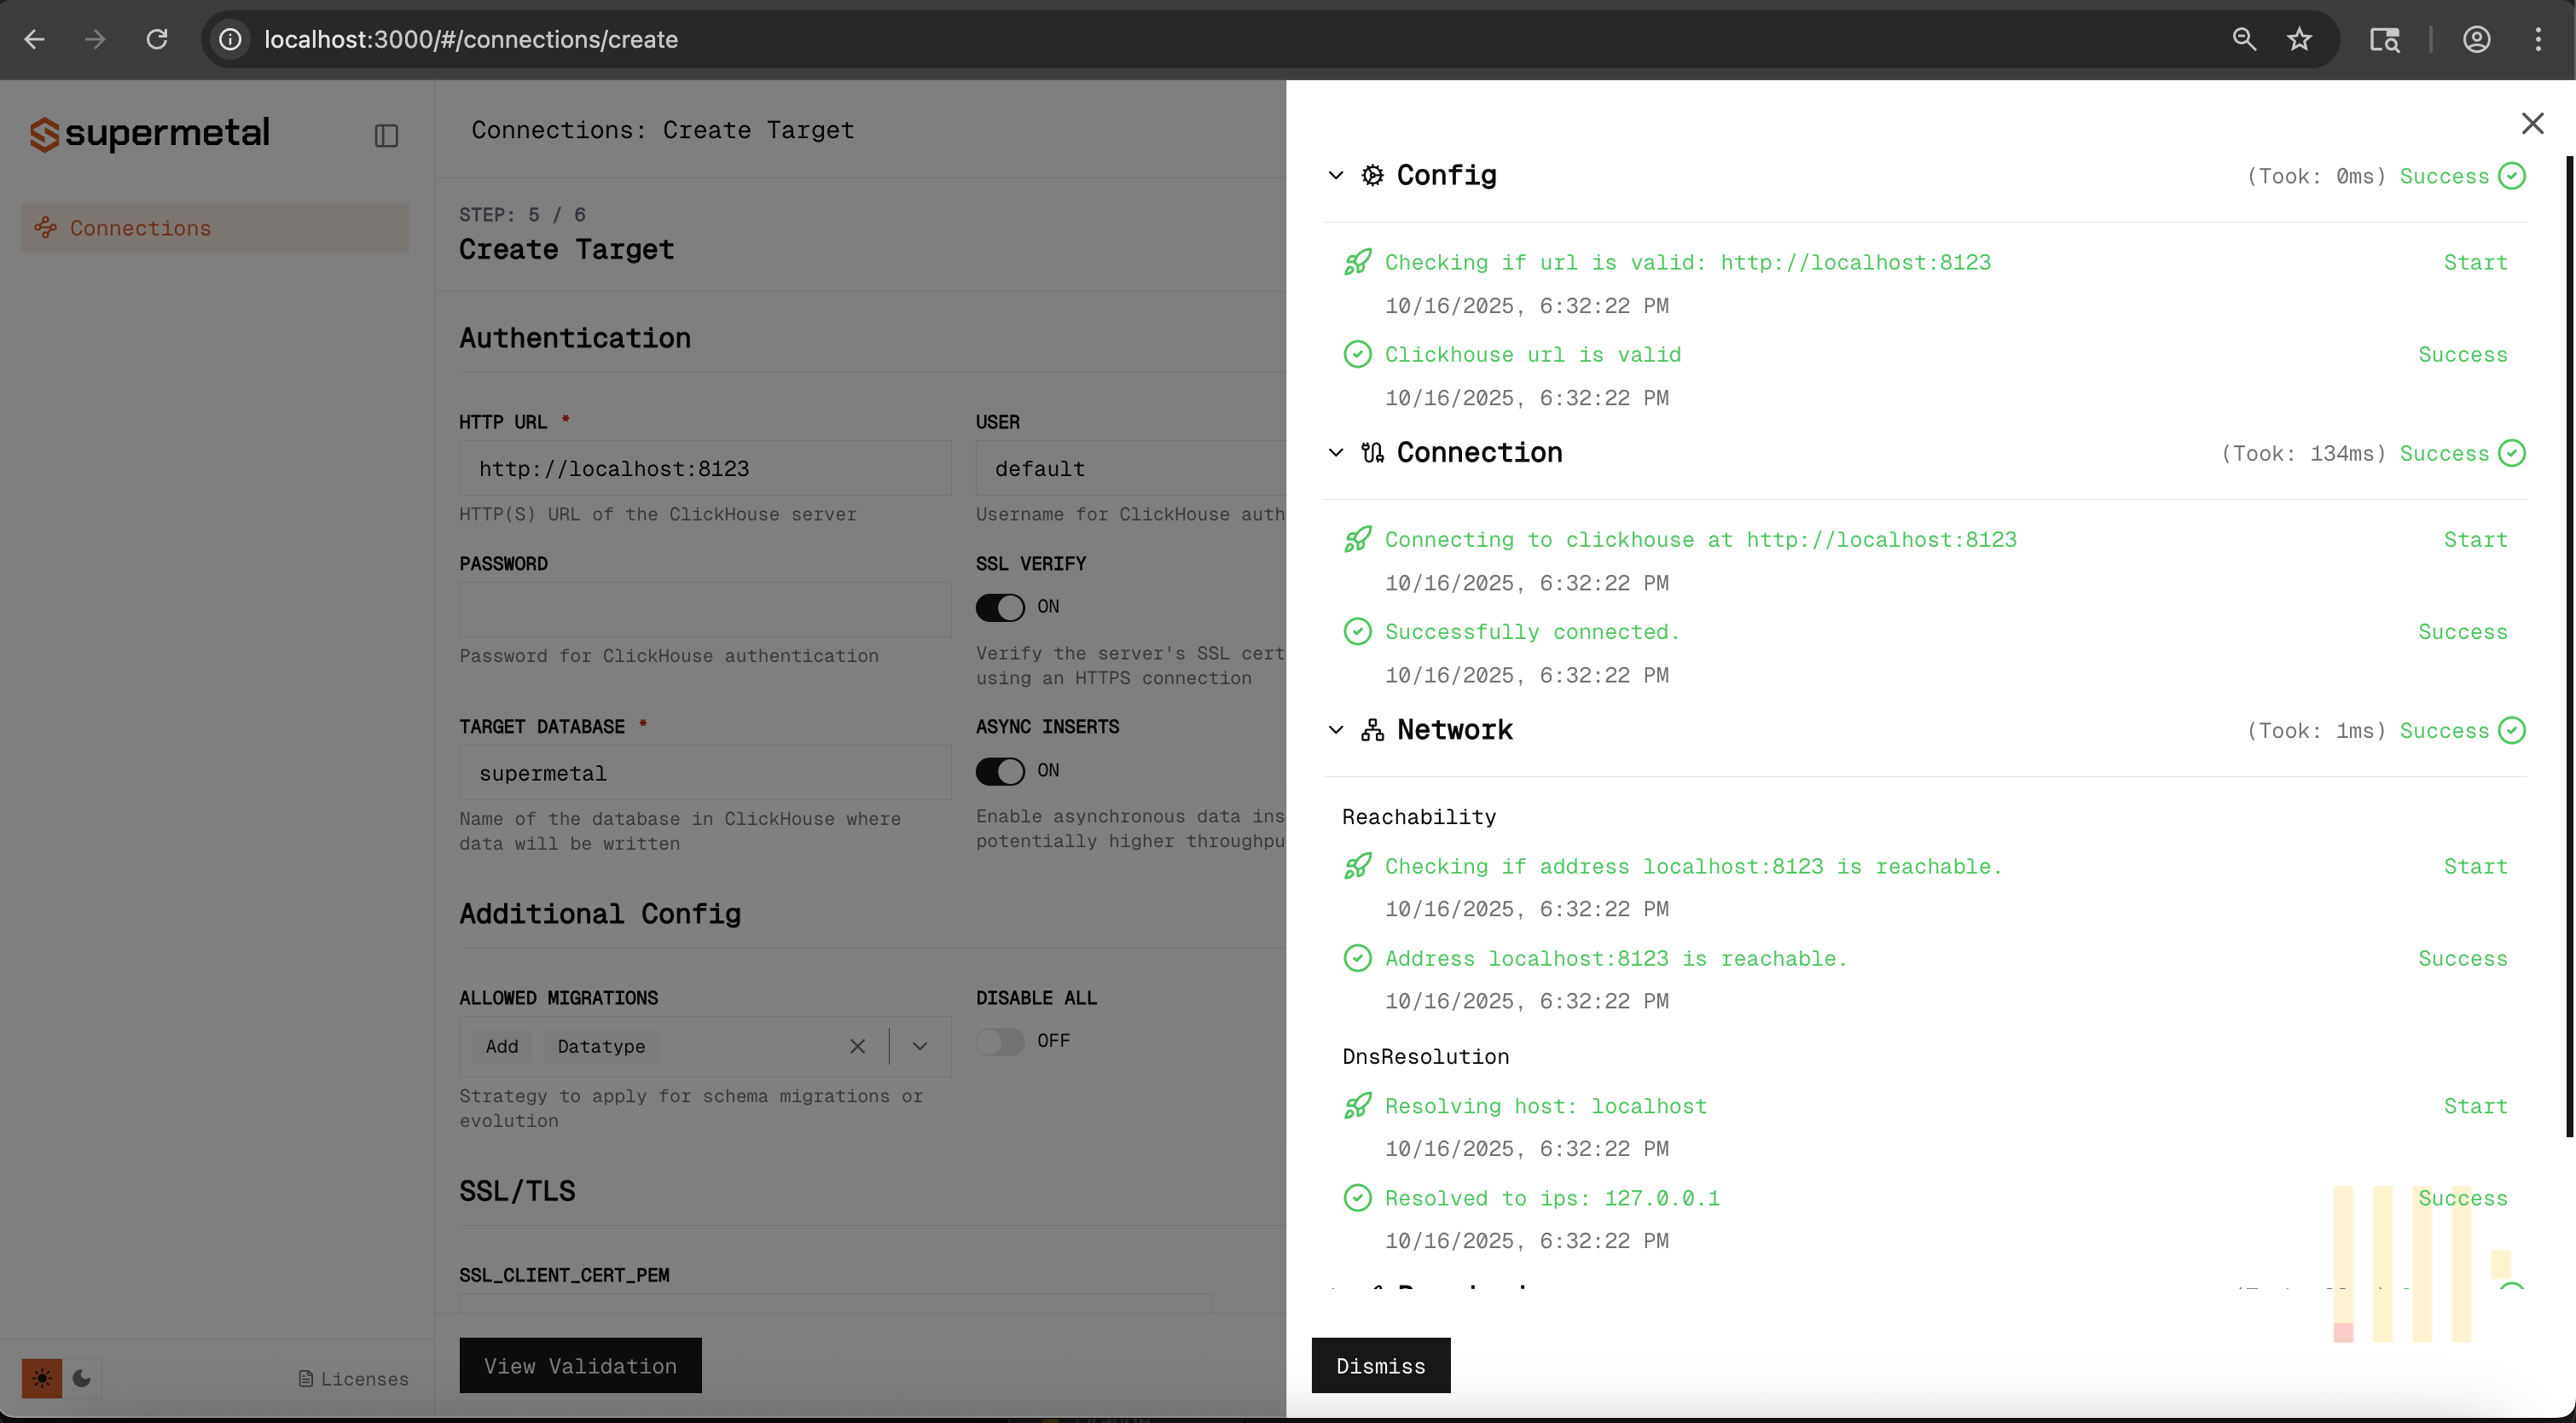This screenshot has height=1423, width=2576.
Task: Collapse the Config section chevron
Action: coord(1336,175)
